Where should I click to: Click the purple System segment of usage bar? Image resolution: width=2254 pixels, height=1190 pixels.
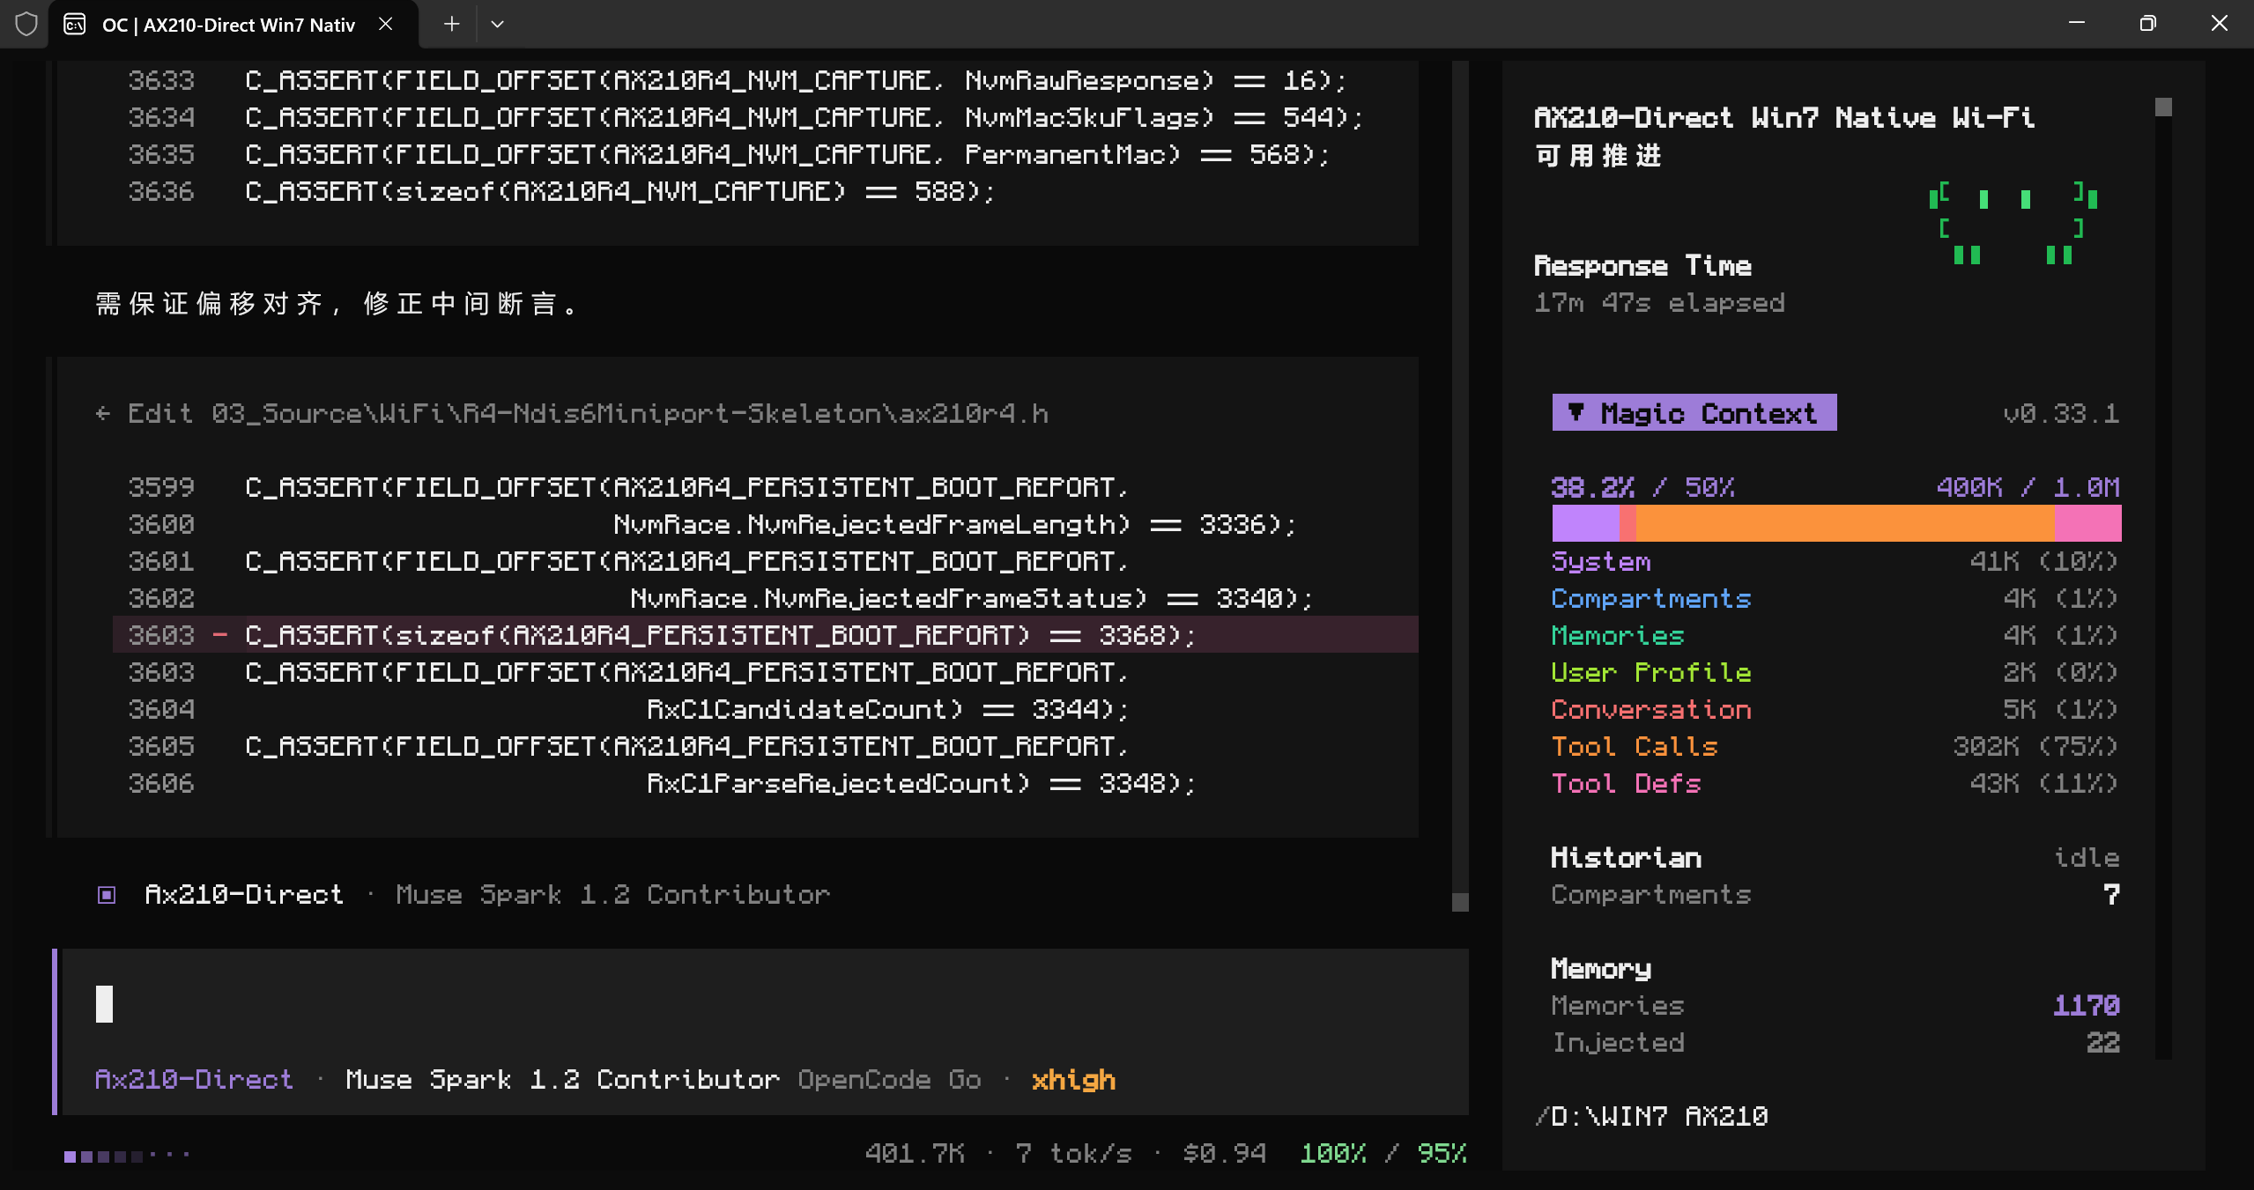point(1585,523)
